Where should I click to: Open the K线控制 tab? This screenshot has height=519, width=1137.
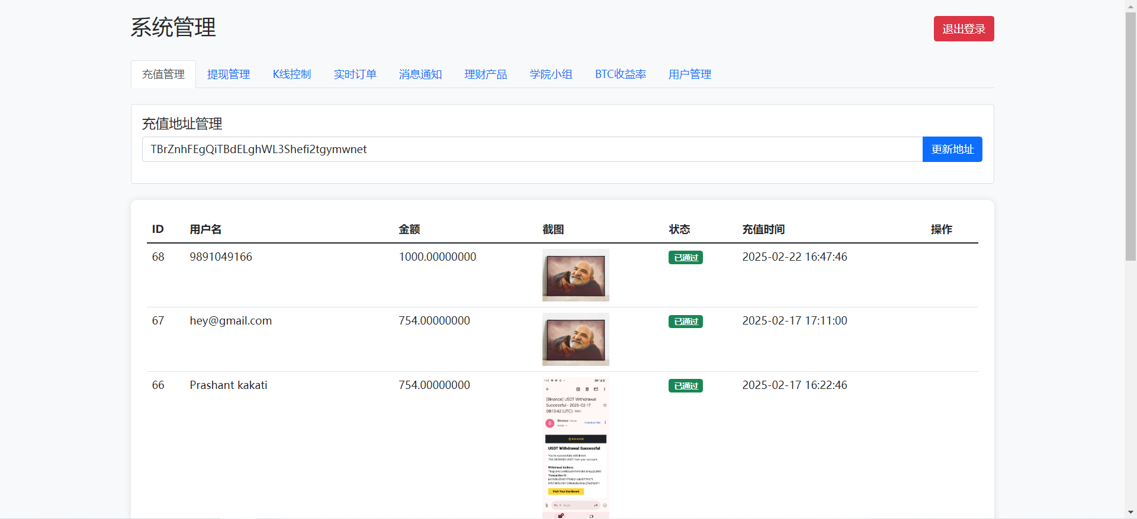[291, 74]
